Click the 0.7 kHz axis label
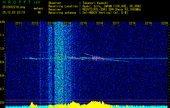The height and width of the screenshot is (108, 170). coord(2,89)
